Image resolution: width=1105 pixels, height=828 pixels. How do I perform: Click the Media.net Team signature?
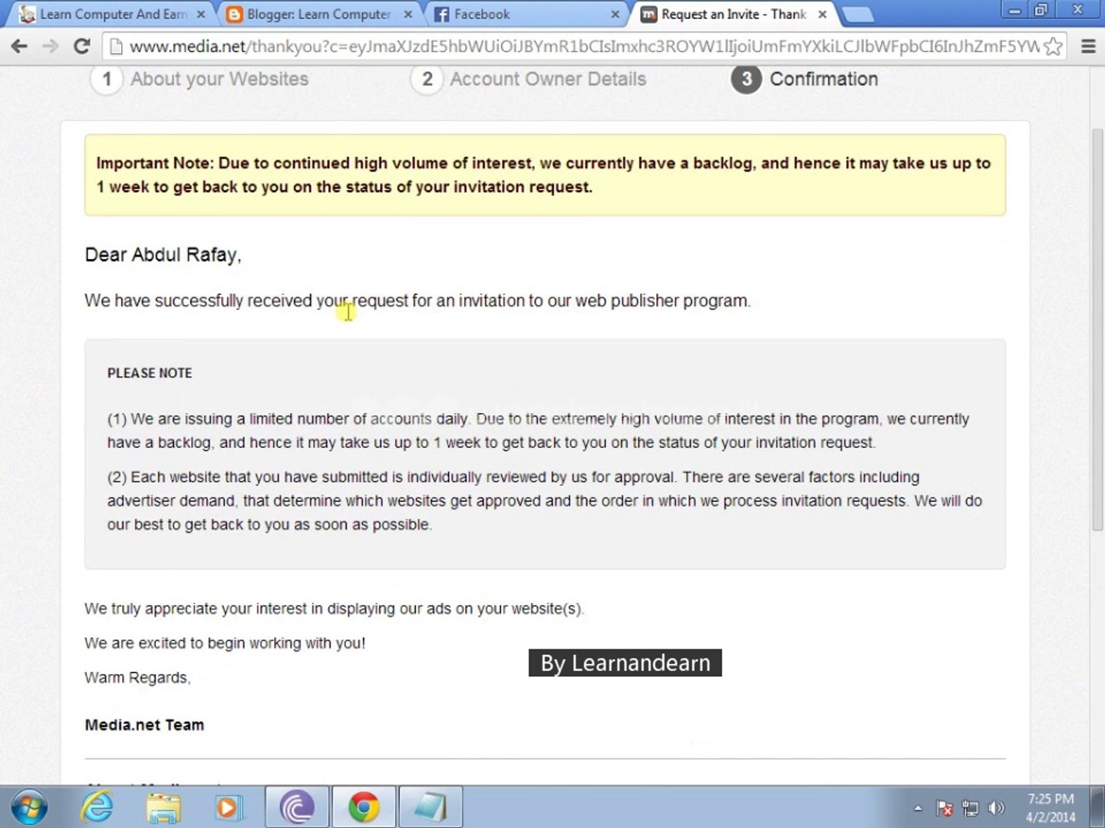pyautogui.click(x=144, y=725)
